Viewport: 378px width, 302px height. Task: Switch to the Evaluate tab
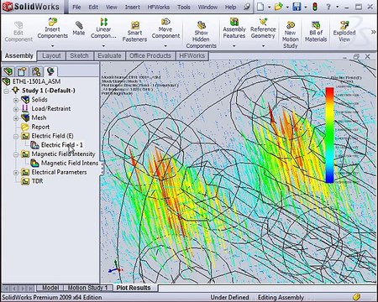[109, 56]
